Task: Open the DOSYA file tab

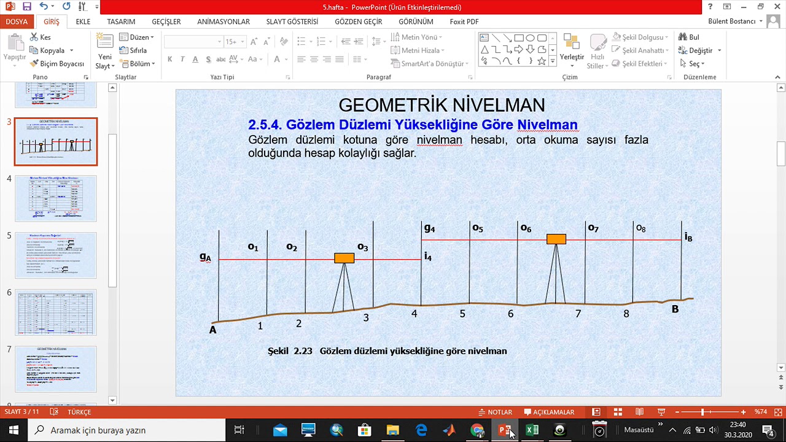Action: (x=17, y=21)
